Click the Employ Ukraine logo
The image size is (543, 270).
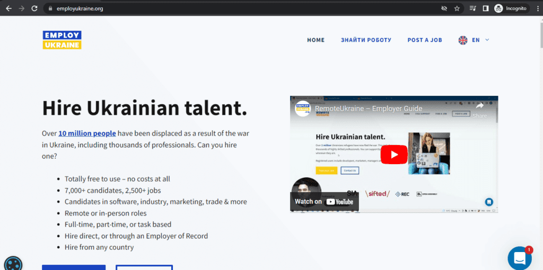click(x=62, y=40)
